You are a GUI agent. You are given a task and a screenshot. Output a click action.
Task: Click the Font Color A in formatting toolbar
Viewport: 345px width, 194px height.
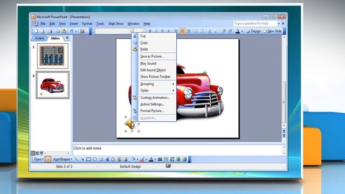pyautogui.click(x=238, y=31)
